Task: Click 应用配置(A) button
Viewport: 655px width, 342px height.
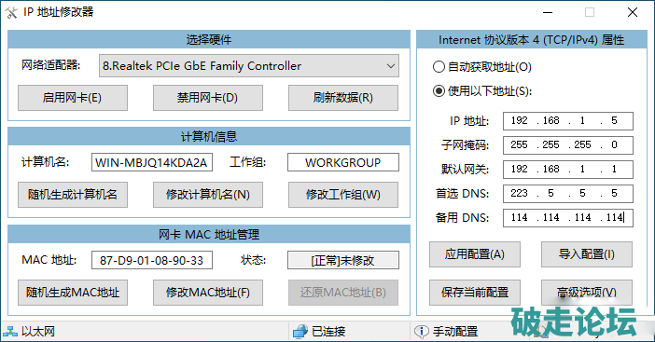Action: tap(475, 254)
